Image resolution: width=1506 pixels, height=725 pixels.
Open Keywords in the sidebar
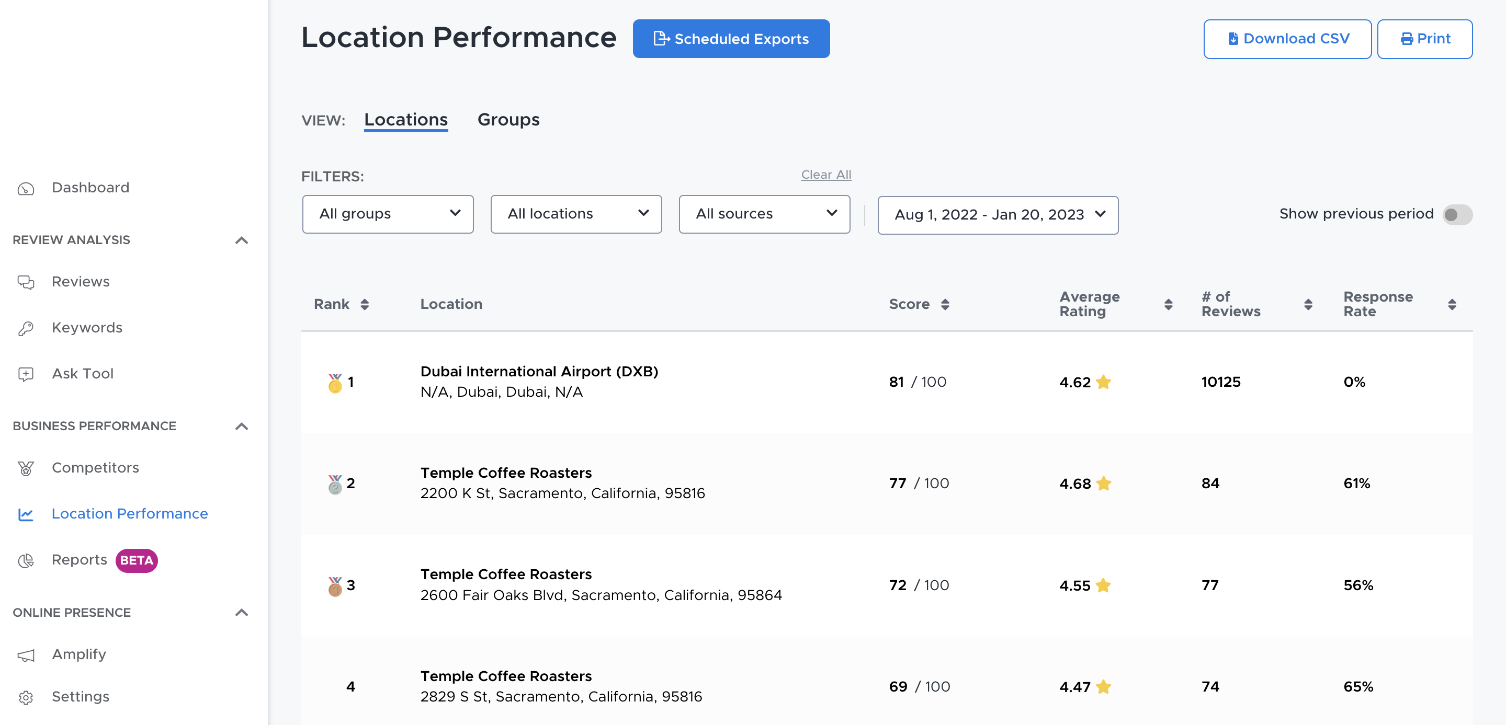click(x=87, y=328)
